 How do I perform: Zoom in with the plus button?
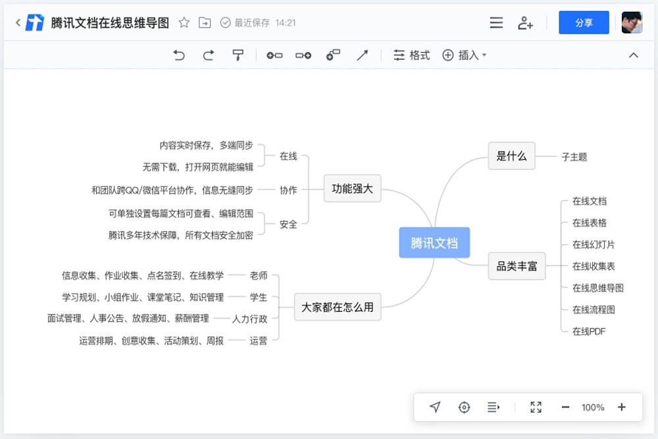(x=622, y=407)
